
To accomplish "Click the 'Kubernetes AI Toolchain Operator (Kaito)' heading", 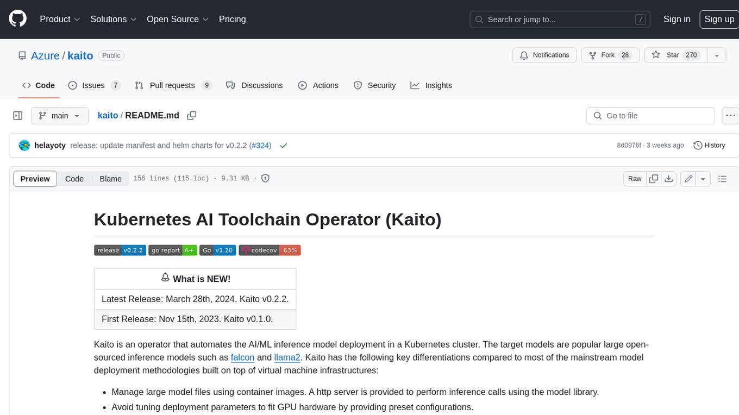I will (268, 219).
